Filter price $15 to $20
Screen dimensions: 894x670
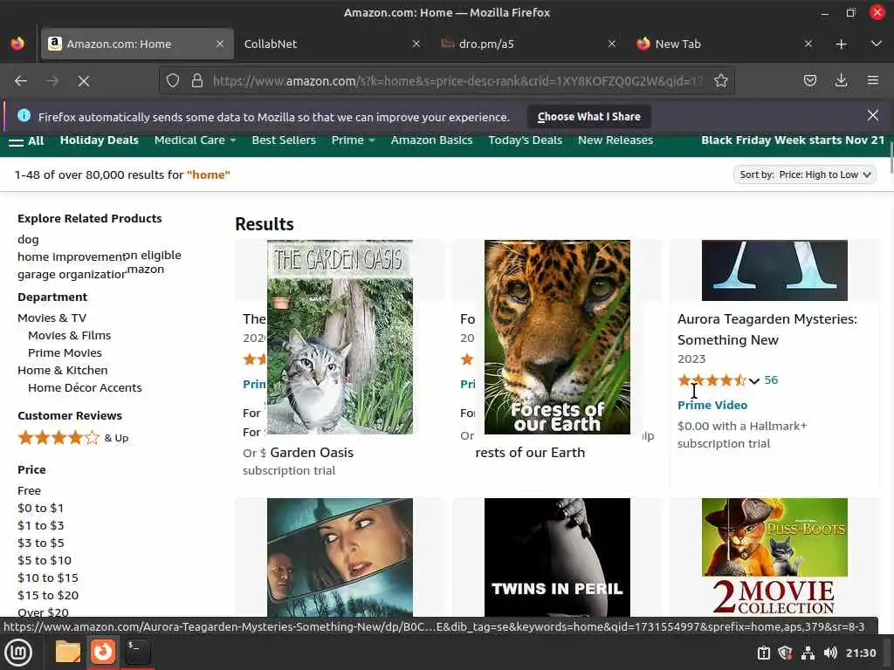pos(48,595)
